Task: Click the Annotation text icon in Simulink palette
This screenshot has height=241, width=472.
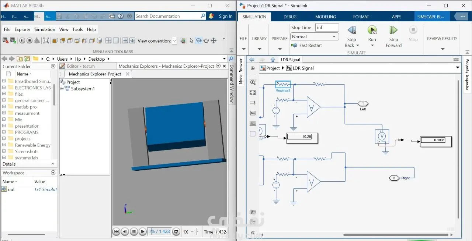Action: pos(253,113)
